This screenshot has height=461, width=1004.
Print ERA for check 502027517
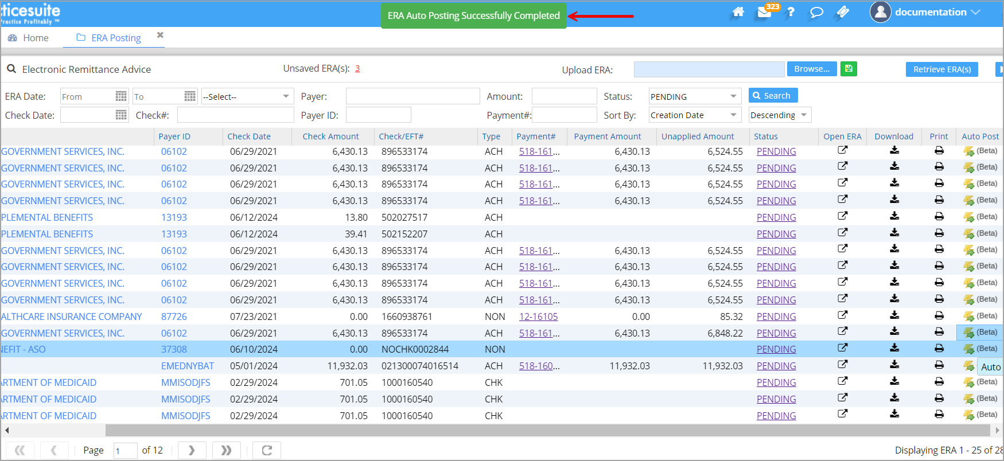click(939, 217)
